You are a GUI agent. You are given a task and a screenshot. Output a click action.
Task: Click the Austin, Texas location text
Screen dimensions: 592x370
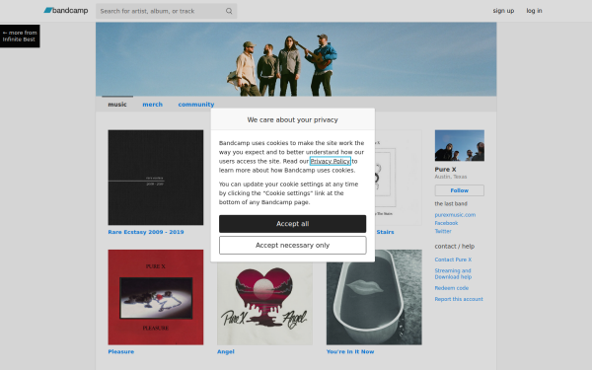451,177
